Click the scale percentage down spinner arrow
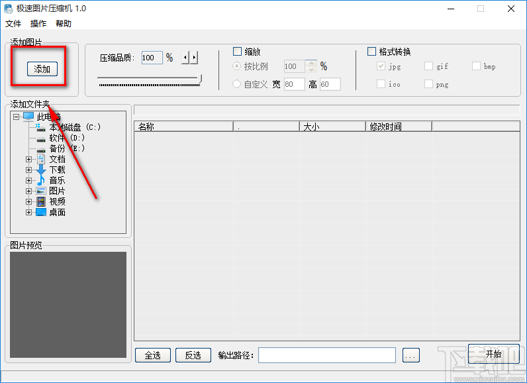The image size is (527, 383). [x=312, y=70]
